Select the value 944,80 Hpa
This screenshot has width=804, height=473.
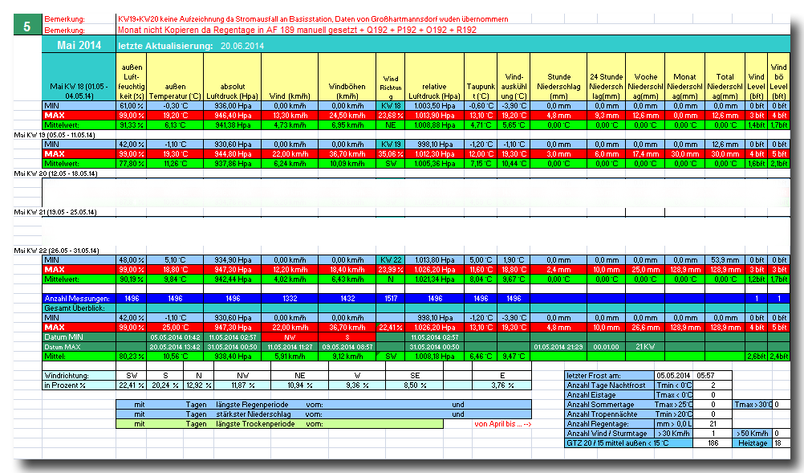click(x=232, y=154)
